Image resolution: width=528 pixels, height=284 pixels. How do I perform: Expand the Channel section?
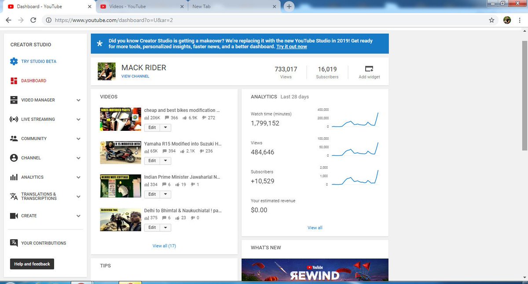78,158
